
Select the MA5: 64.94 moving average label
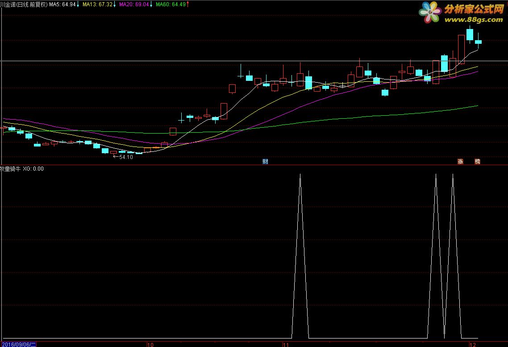(x=64, y=4)
